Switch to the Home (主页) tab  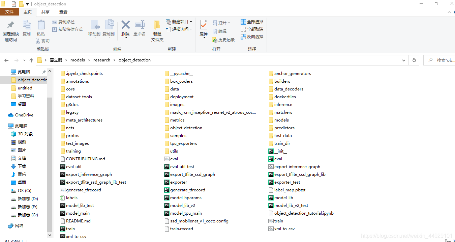(x=28, y=12)
